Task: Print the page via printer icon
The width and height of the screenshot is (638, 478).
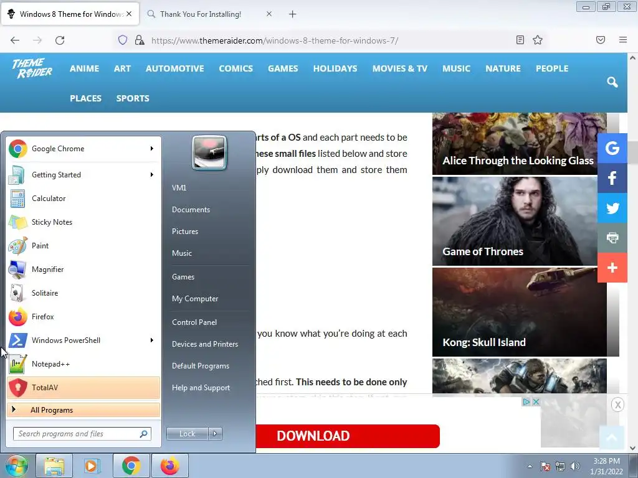Action: [x=612, y=238]
